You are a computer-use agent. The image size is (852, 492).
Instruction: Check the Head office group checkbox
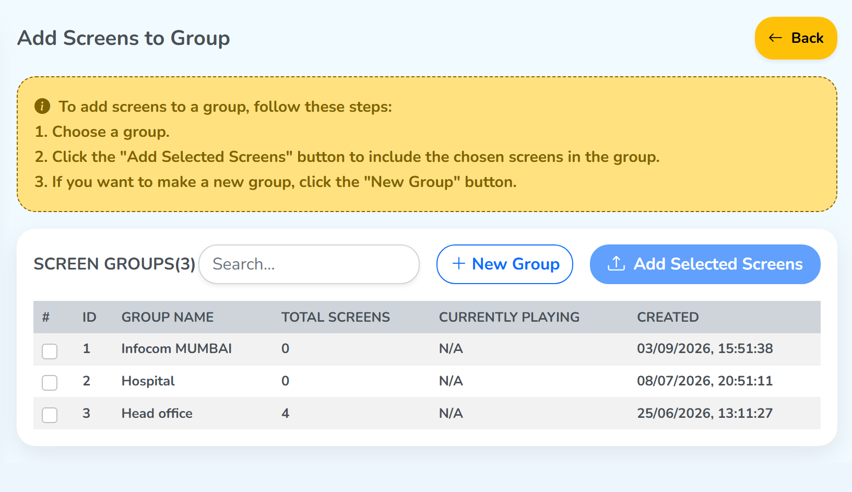coord(50,415)
